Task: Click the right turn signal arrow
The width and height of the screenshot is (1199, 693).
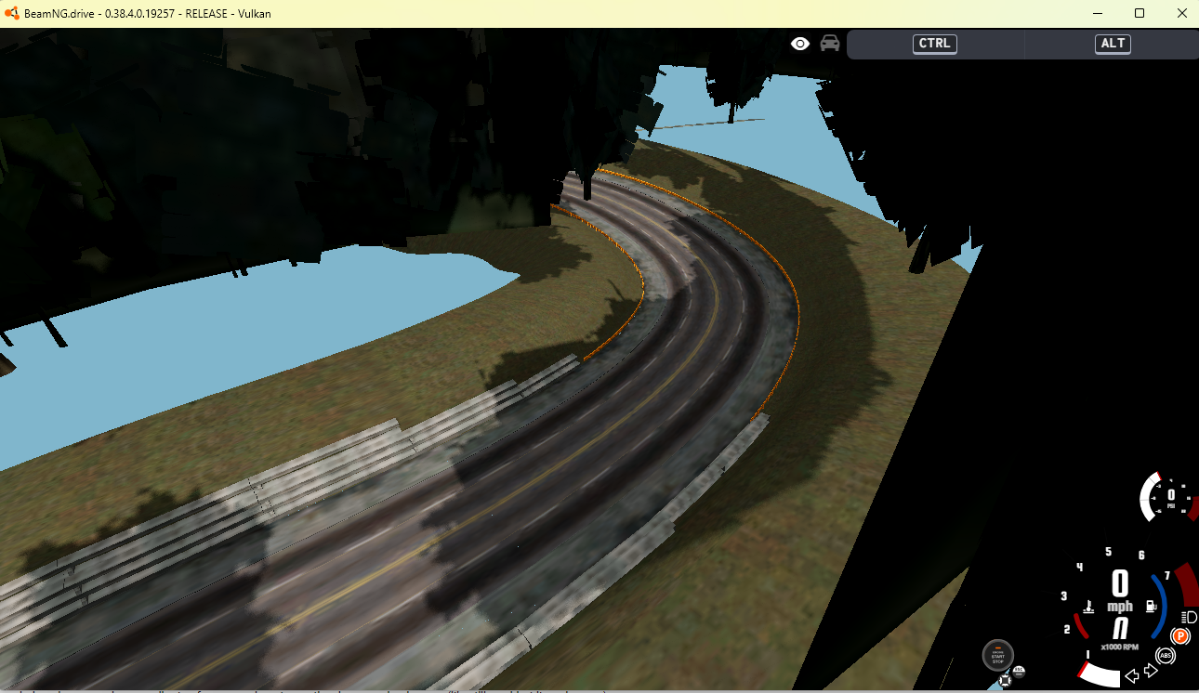Action: 1151,671
